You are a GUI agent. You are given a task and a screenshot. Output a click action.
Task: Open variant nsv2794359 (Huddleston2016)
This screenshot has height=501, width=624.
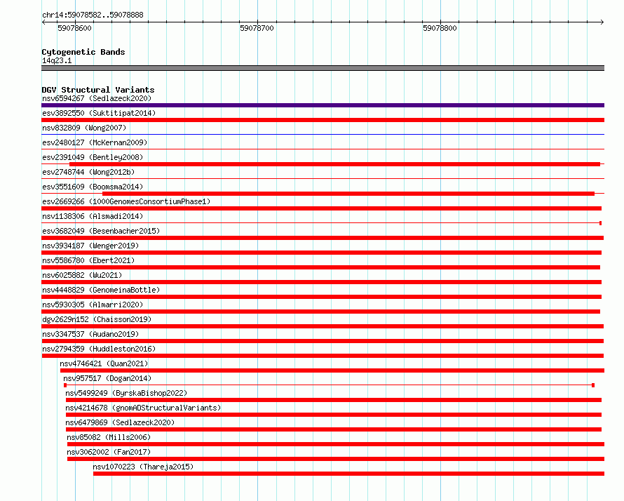[x=99, y=349]
